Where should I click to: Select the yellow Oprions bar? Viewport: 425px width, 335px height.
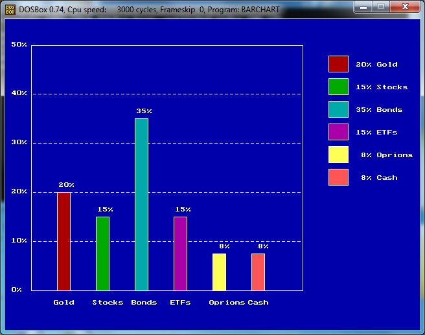(x=219, y=272)
